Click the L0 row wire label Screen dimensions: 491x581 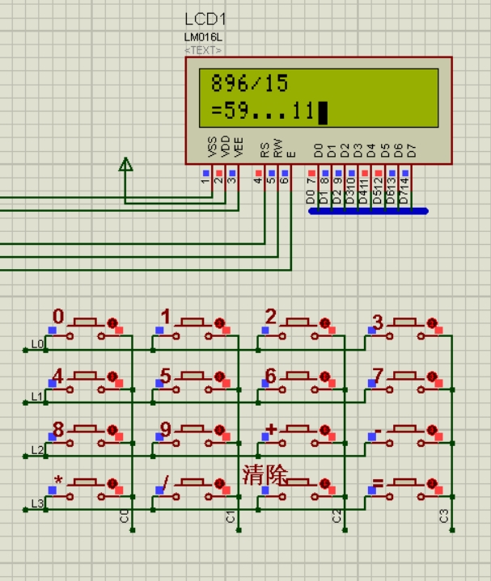click(x=37, y=344)
